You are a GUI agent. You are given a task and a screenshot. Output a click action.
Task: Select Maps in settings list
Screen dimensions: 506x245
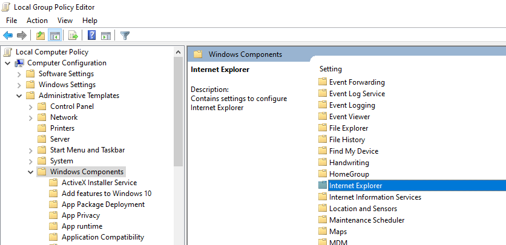[338, 232]
